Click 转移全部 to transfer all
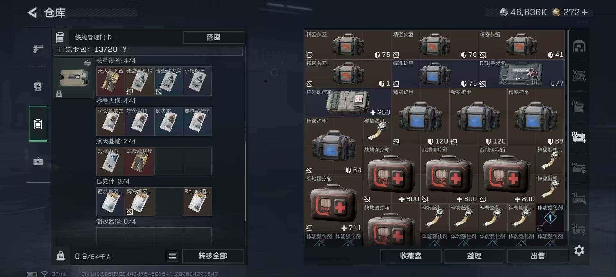Screen dimensions: 616x277 pos(213,256)
